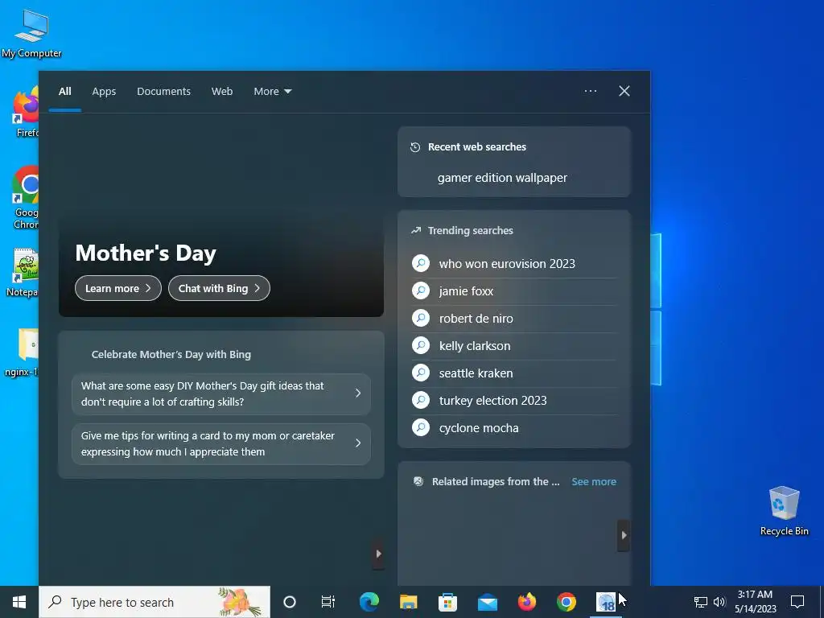824x618 pixels.
Task: Click arrow at left pane bottom
Action: (x=378, y=554)
